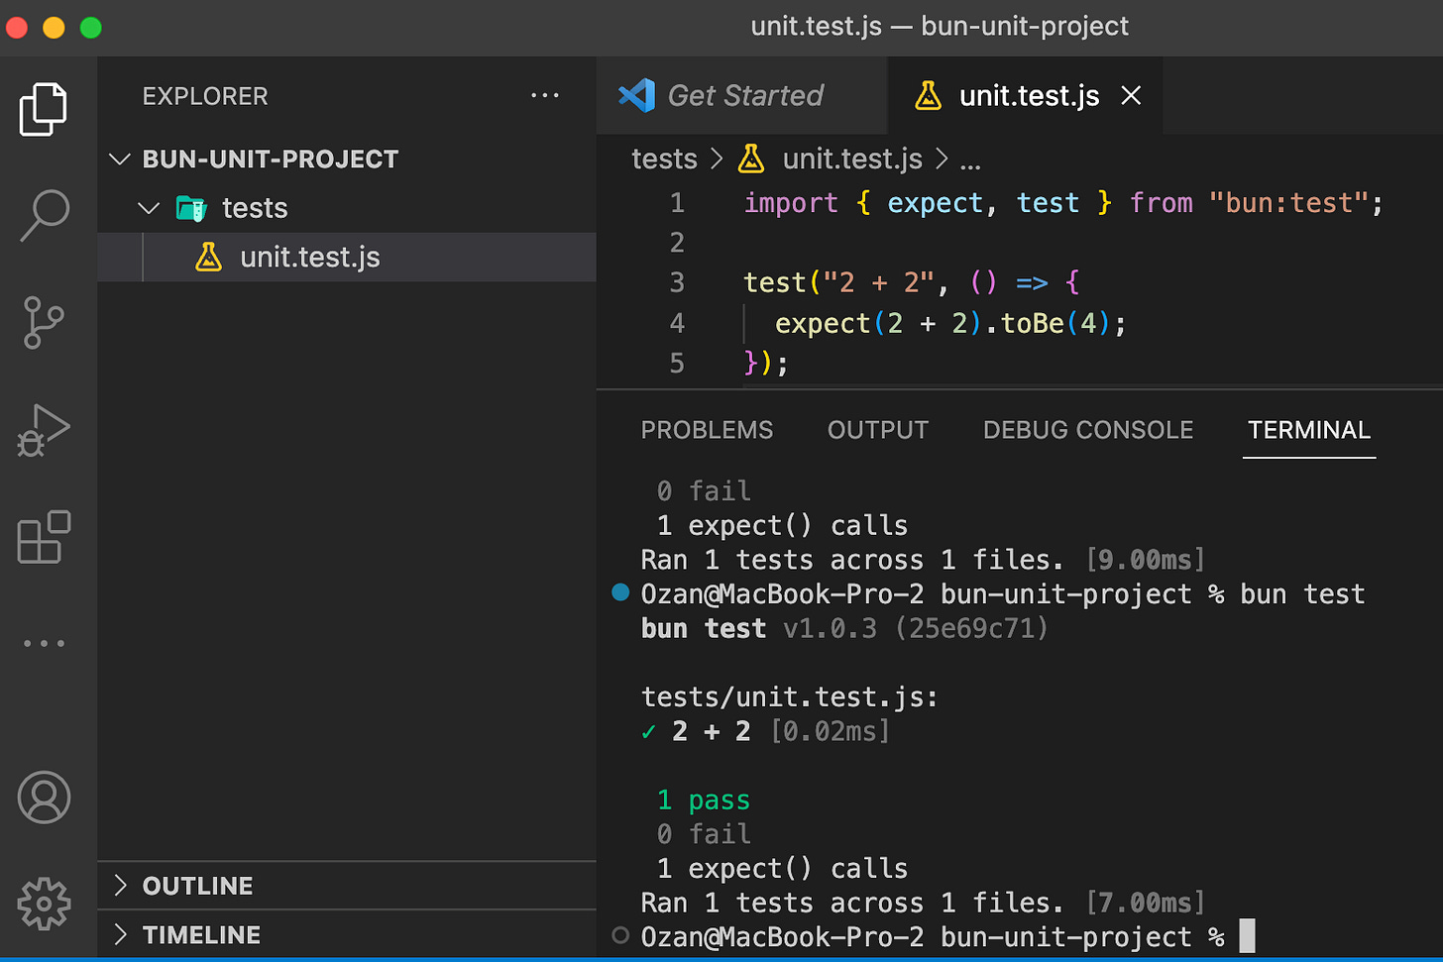Click the blue command decoration dot in terminal
The image size is (1443, 962).
click(620, 592)
